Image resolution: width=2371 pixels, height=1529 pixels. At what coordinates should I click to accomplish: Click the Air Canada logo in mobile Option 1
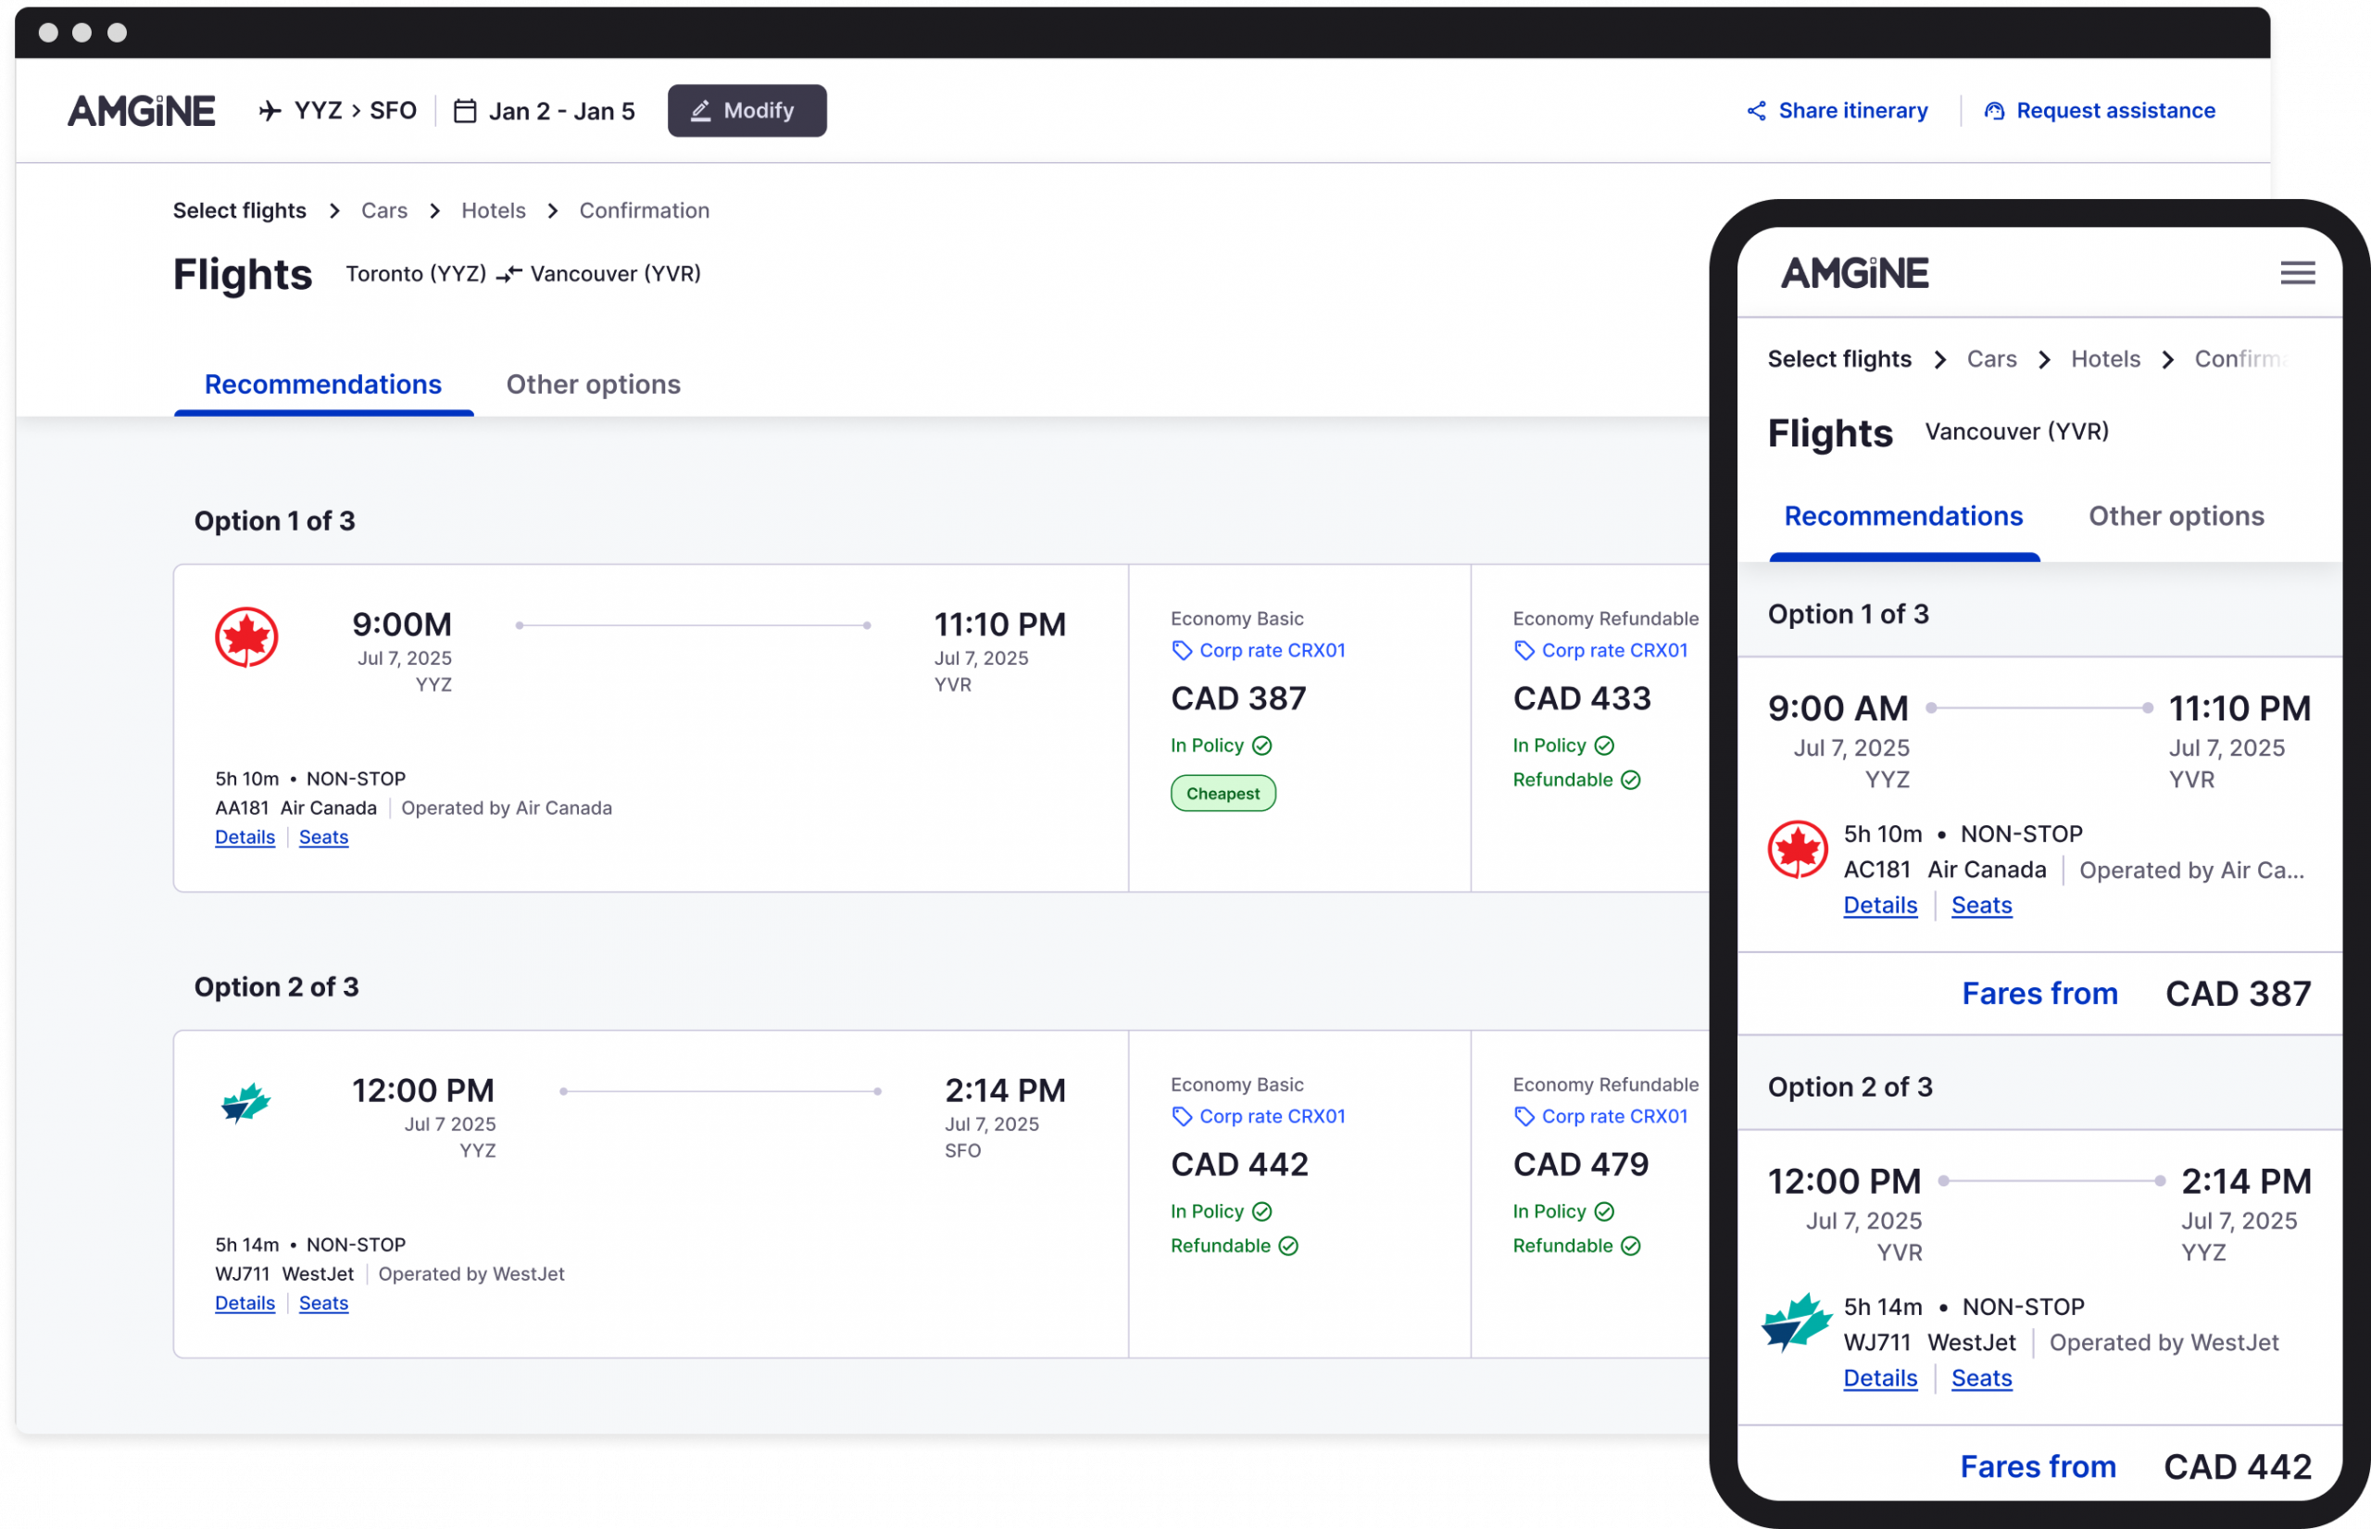pos(1797,849)
